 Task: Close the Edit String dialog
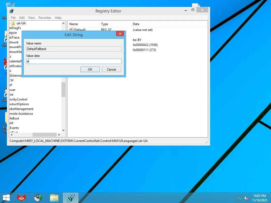click(120, 34)
